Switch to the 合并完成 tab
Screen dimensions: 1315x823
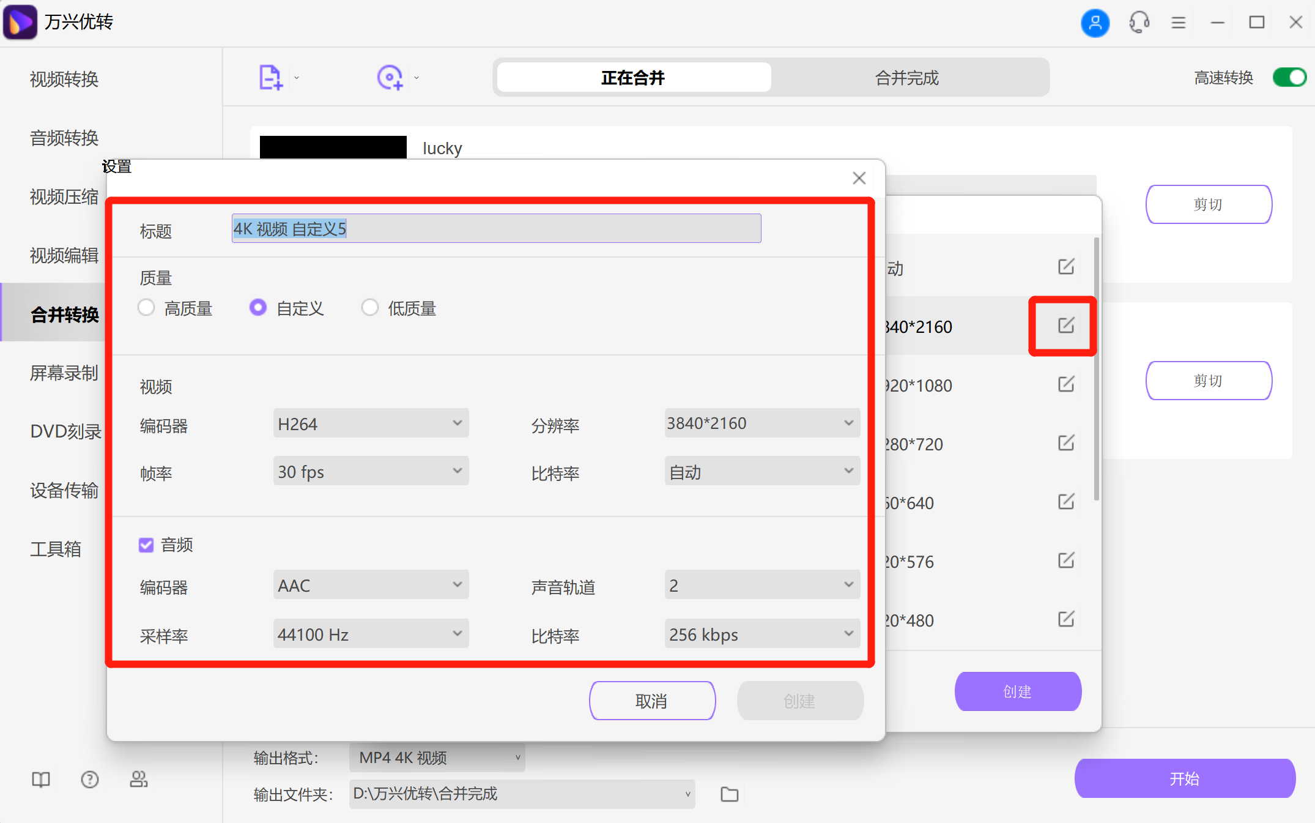[x=907, y=77]
